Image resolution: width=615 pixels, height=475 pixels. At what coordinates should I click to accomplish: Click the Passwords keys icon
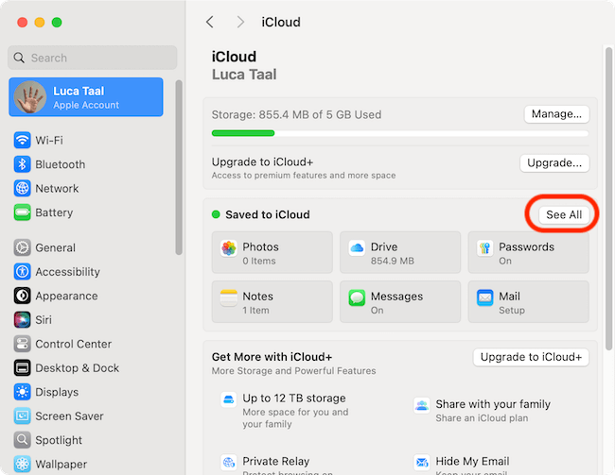tap(484, 248)
